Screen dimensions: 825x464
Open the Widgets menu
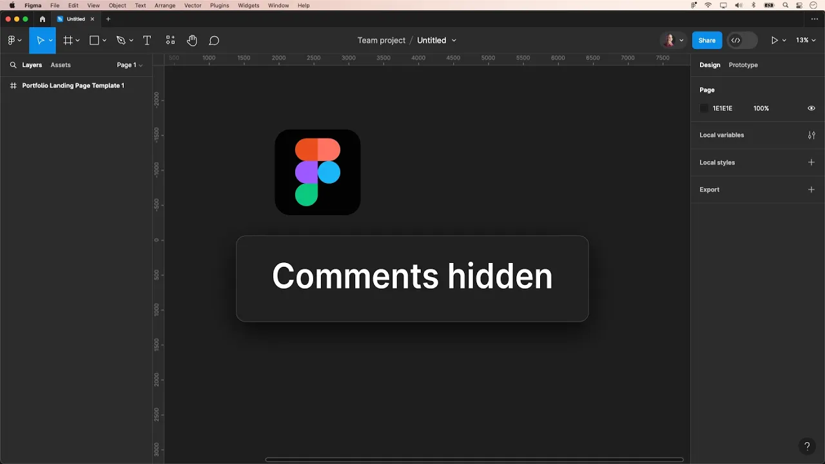coord(249,5)
